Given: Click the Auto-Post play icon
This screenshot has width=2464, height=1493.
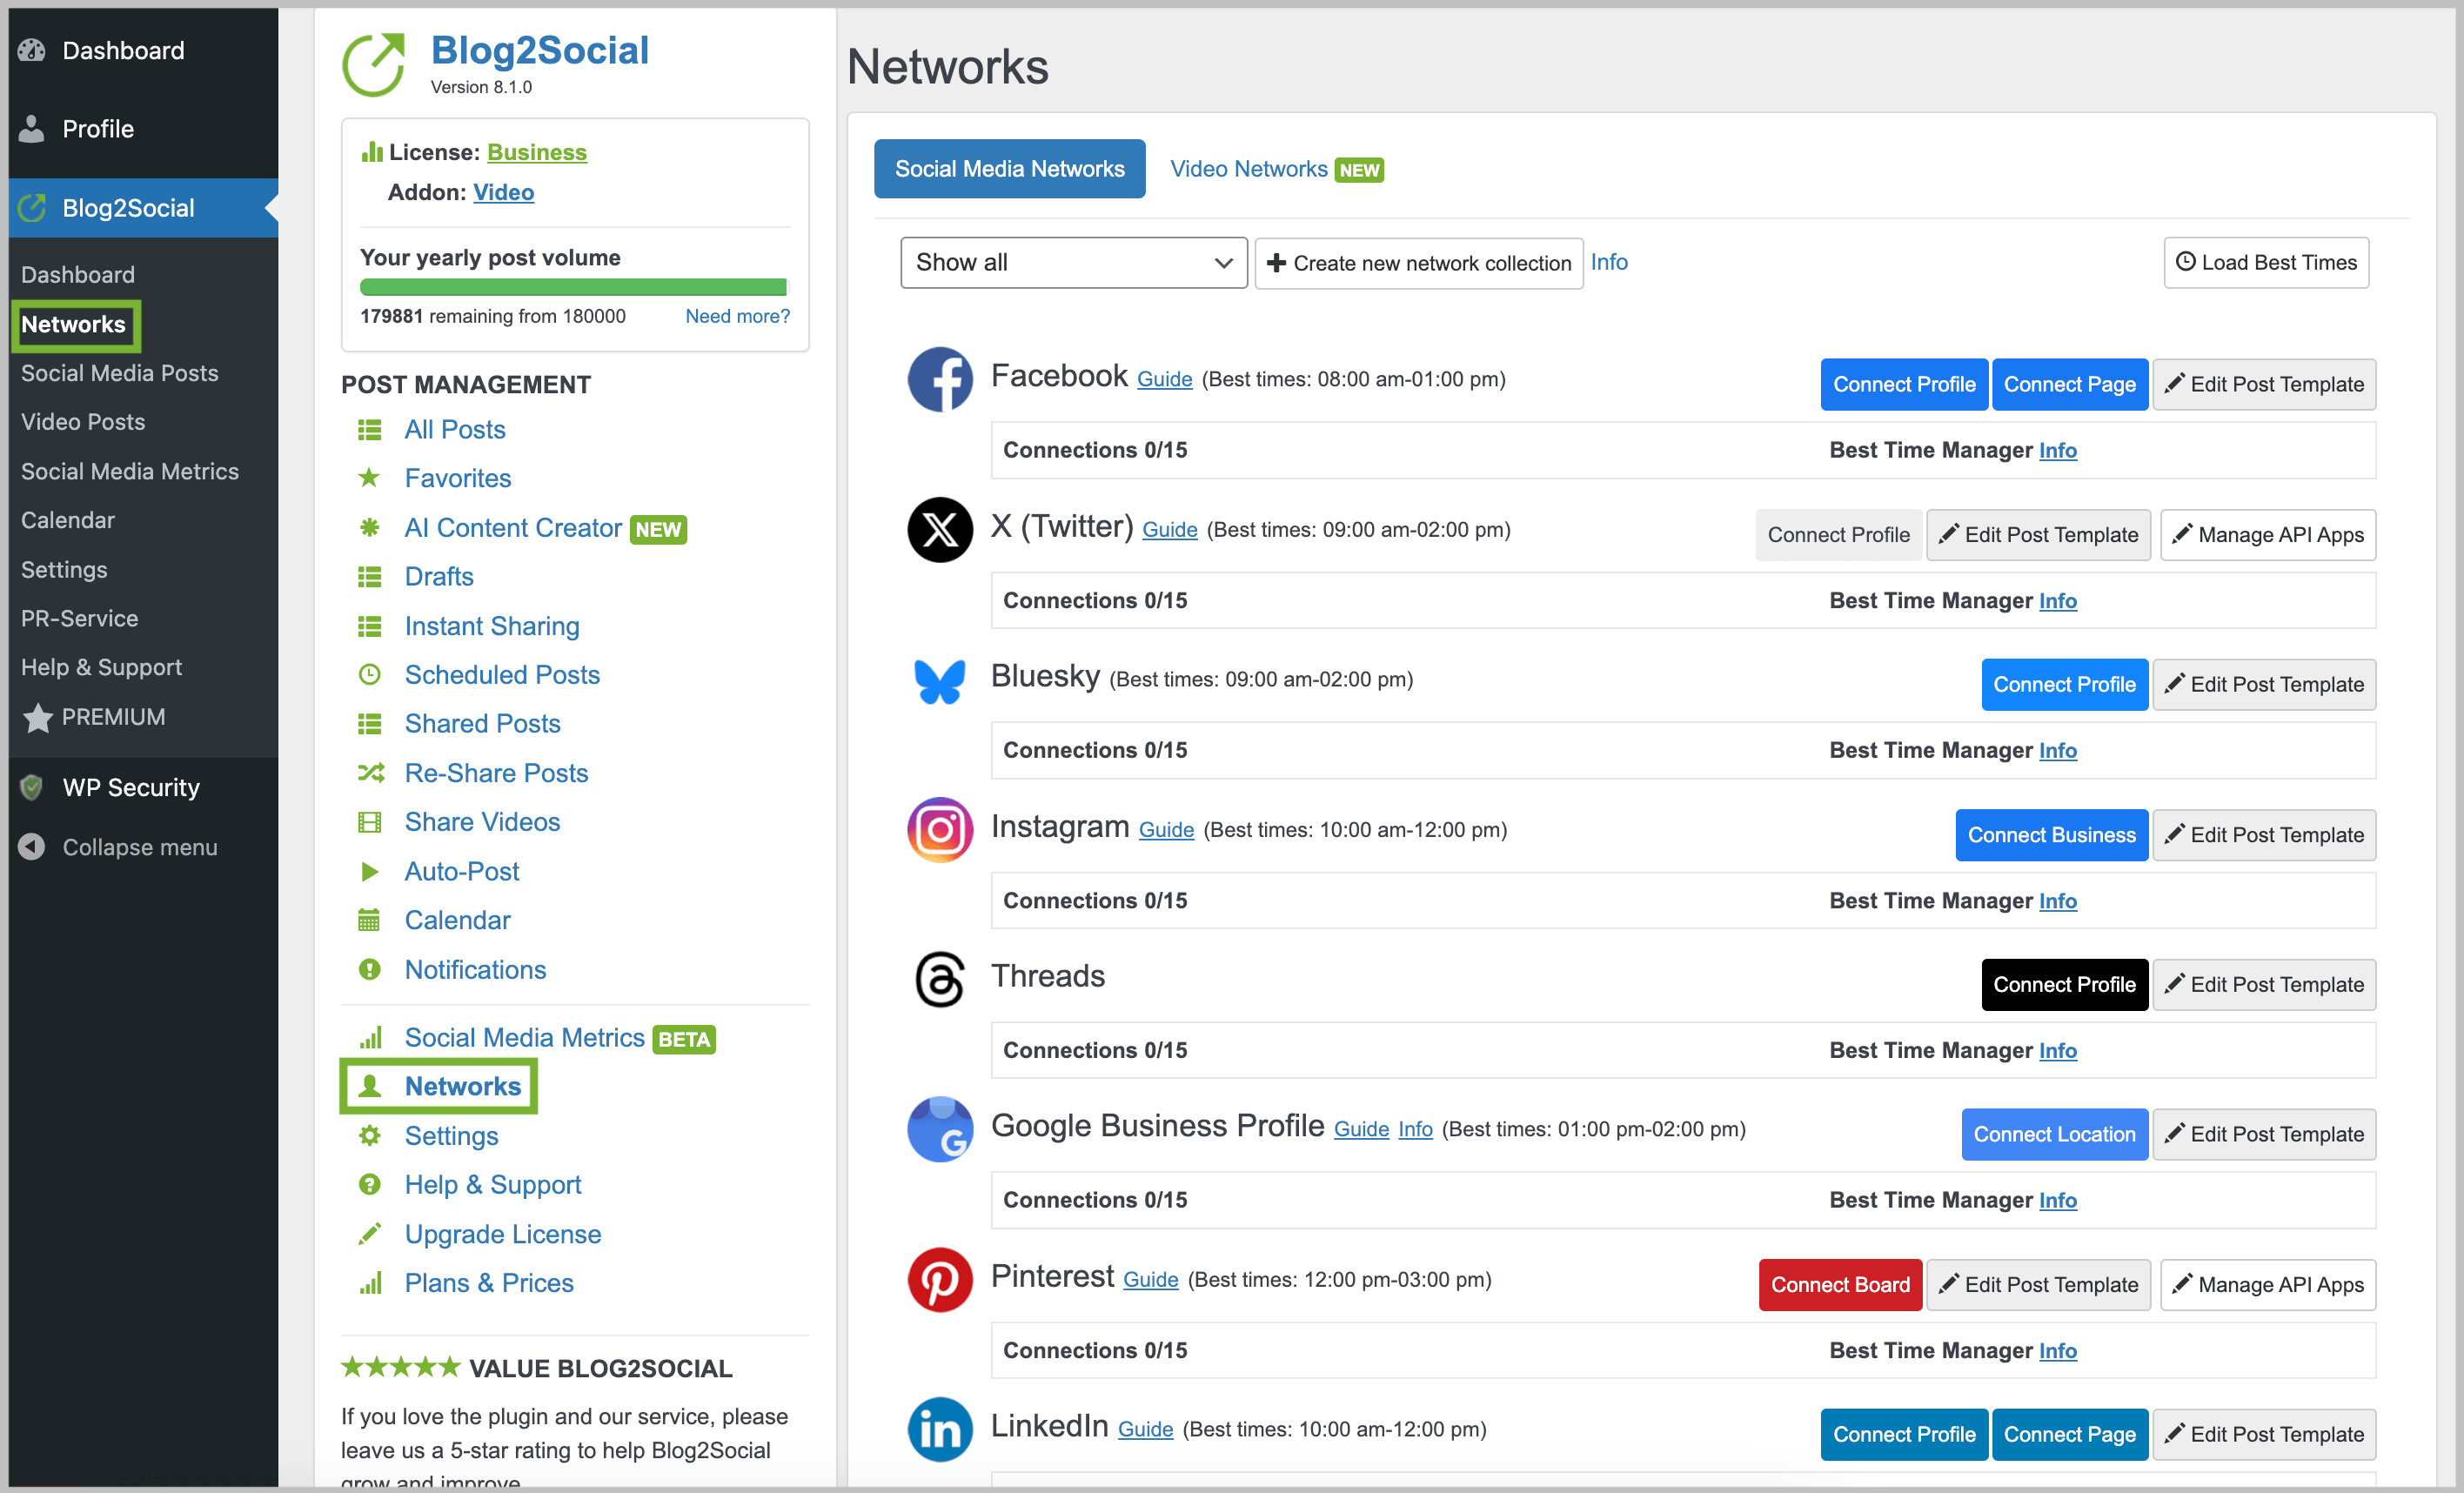Looking at the screenshot, I should [x=369, y=871].
